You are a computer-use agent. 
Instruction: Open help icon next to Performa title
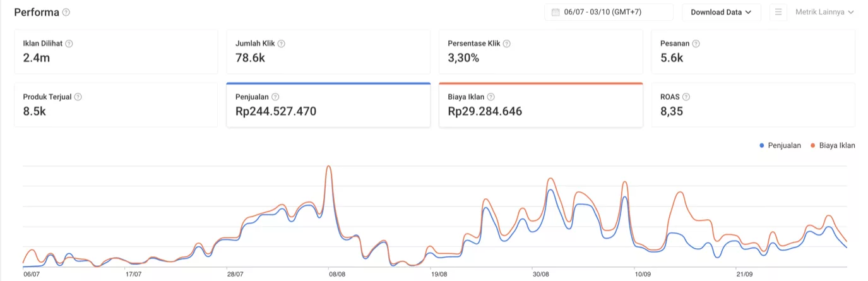click(66, 12)
